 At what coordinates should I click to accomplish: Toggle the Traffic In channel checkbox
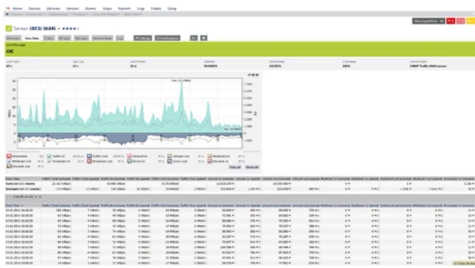tap(49, 156)
